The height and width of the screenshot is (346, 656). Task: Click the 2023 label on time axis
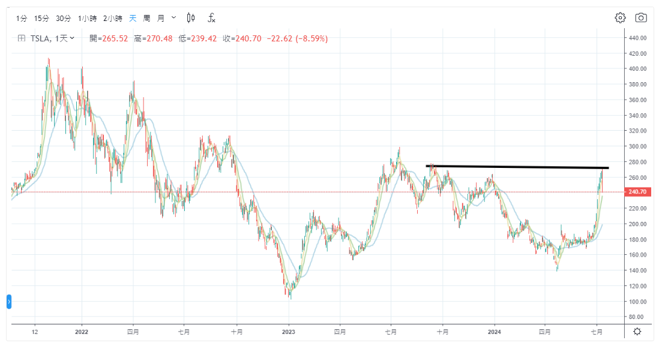[x=288, y=332]
